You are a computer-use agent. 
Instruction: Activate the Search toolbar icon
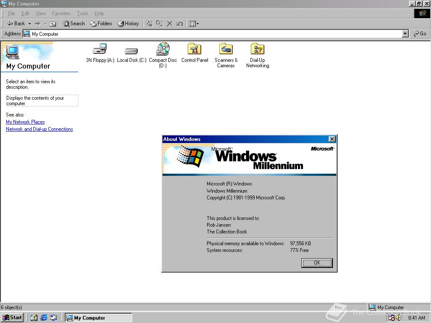tap(74, 24)
